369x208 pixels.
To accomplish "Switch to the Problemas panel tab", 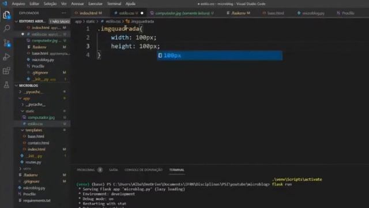I will 86,170.
